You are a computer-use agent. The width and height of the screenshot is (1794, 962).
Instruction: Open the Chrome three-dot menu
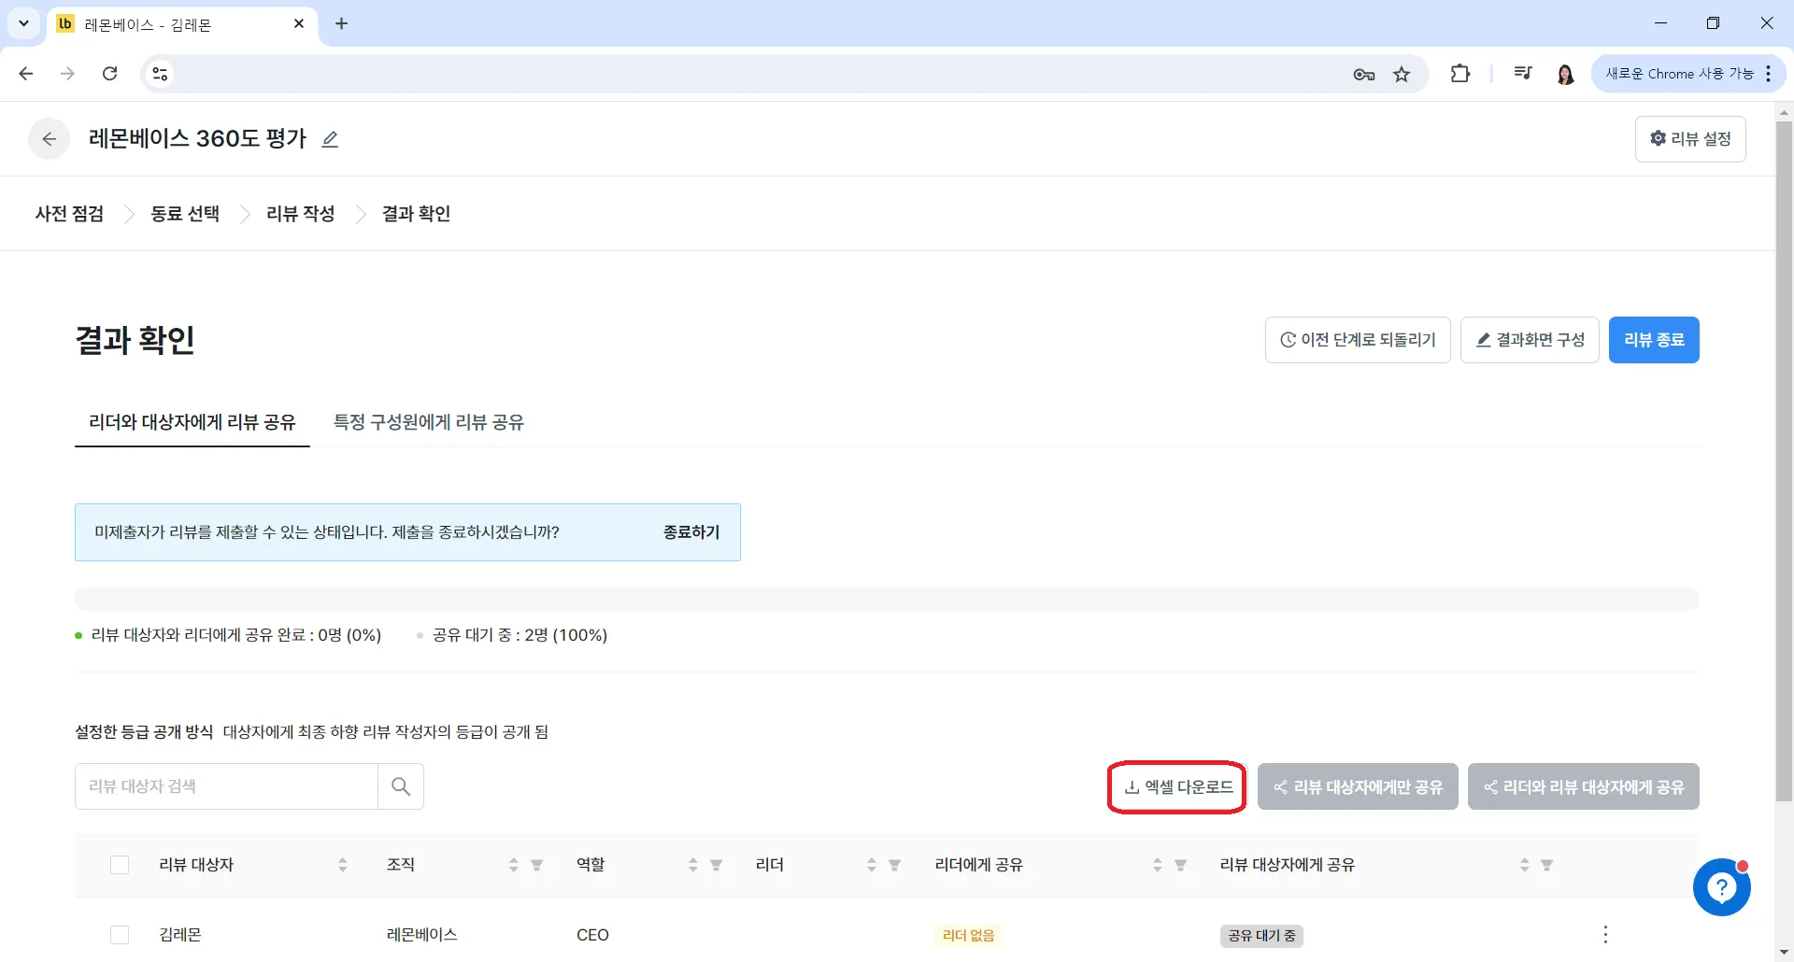(x=1769, y=74)
